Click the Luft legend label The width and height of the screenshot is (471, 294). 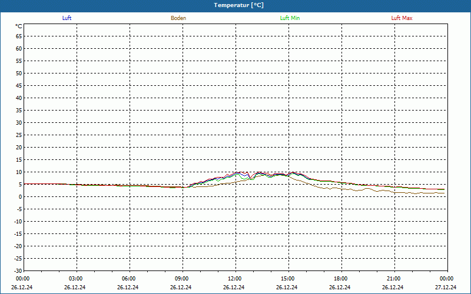(x=67, y=18)
